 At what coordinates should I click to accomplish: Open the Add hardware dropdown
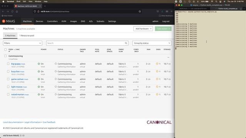(x=143, y=29)
